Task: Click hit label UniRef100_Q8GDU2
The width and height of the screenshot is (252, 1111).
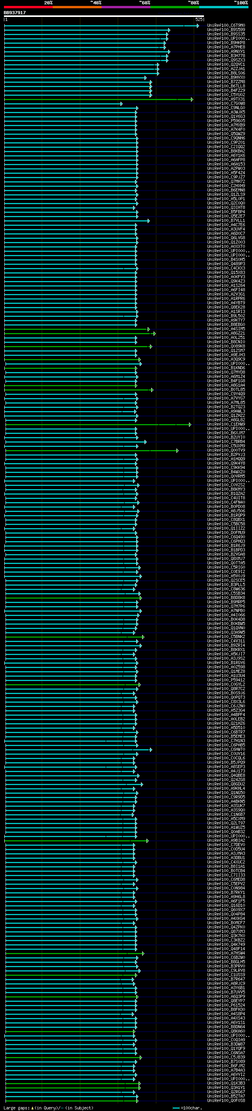Action: (x=226, y=784)
